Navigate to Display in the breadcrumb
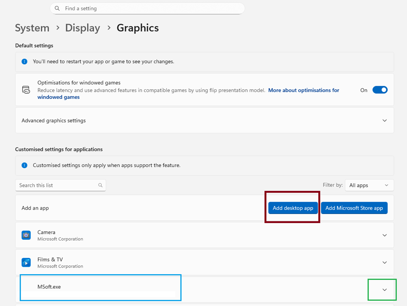The height and width of the screenshot is (306, 407). tap(83, 28)
